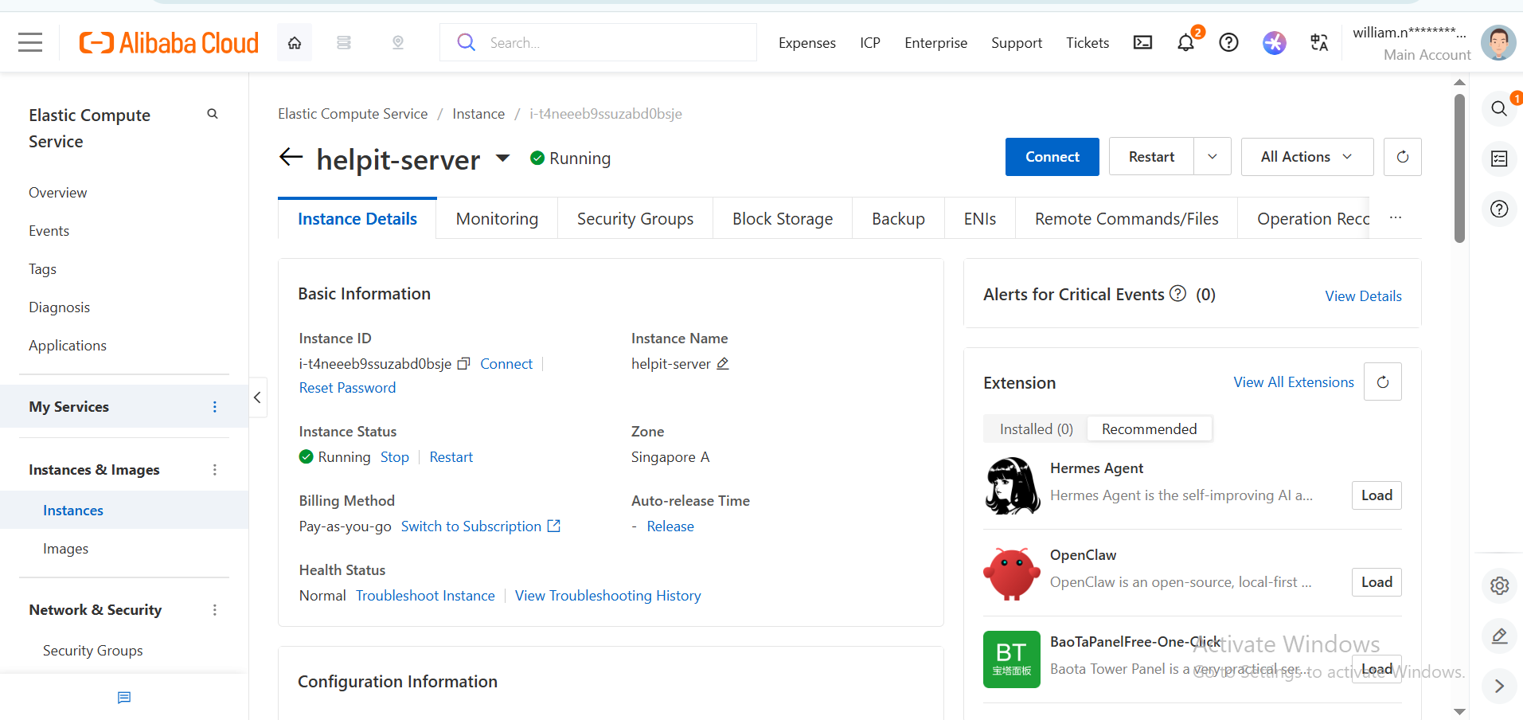Open Instances in the left sidebar
1523x720 pixels.
pos(73,511)
